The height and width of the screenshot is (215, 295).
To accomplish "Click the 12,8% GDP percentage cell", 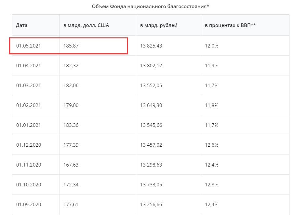I will (x=211, y=185).
